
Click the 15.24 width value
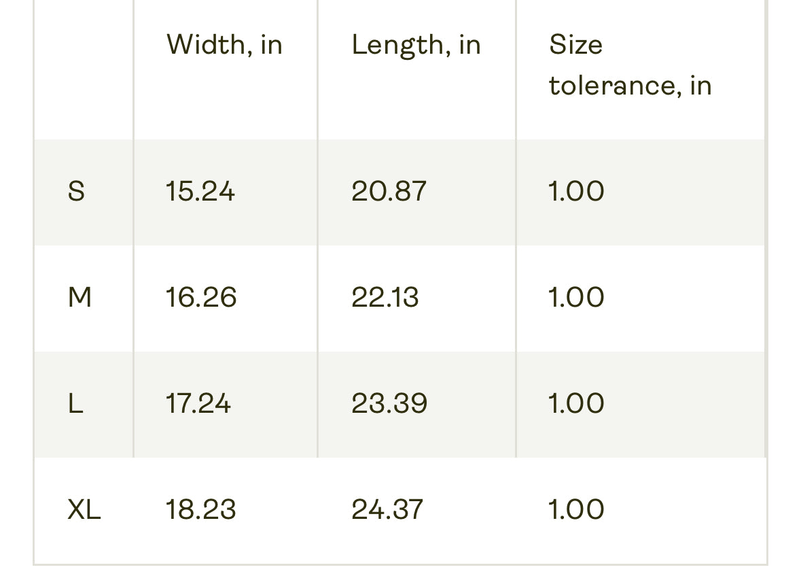200,192
